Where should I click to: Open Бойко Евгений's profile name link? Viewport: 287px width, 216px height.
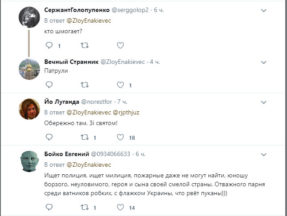coord(67,154)
